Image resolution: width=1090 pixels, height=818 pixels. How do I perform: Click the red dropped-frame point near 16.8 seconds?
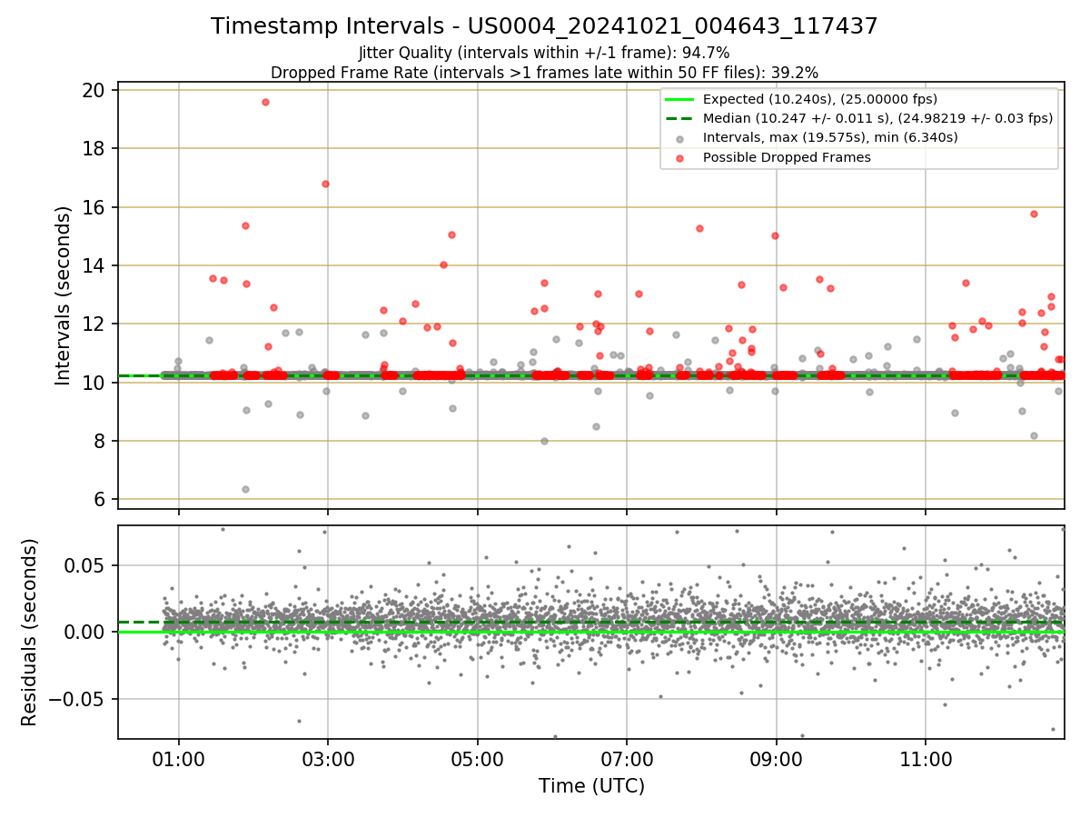(325, 184)
